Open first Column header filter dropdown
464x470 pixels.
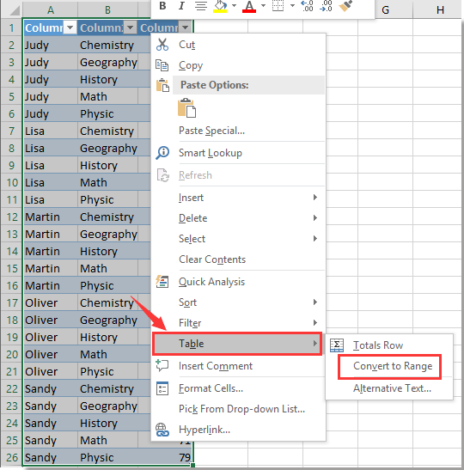point(70,27)
